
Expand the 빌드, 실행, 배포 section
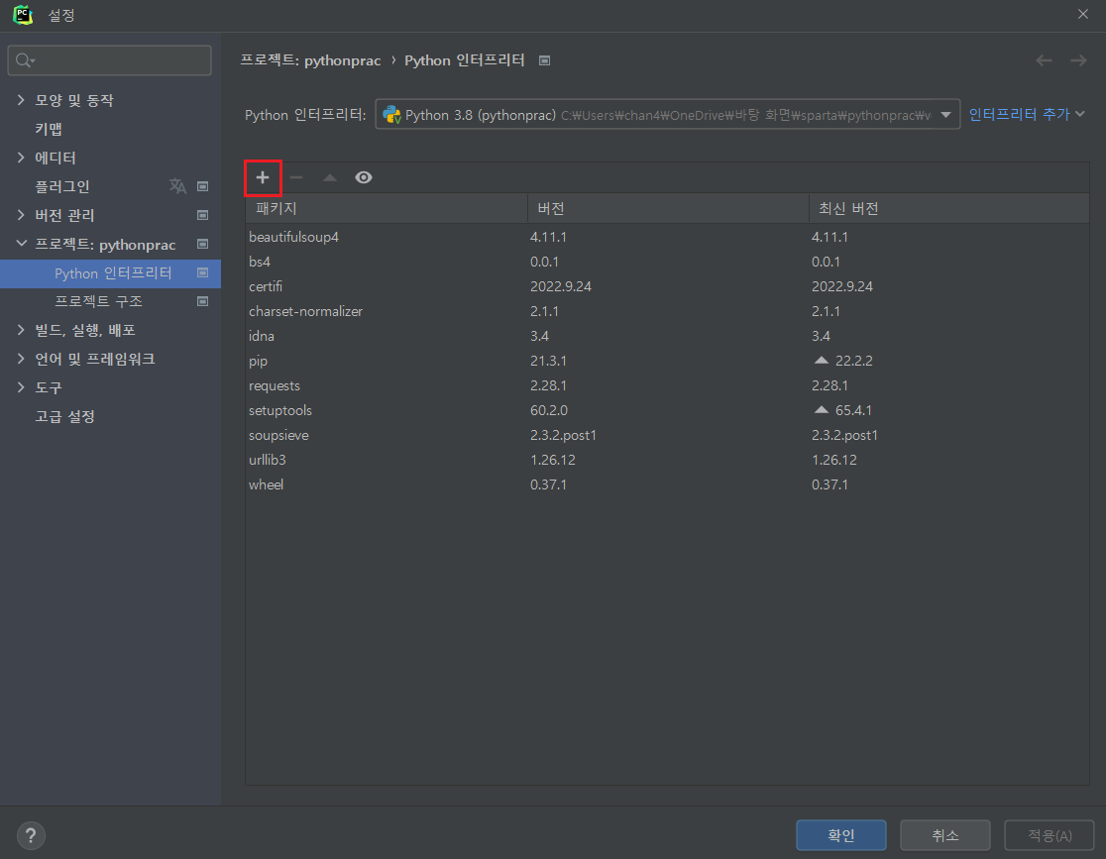(21, 330)
